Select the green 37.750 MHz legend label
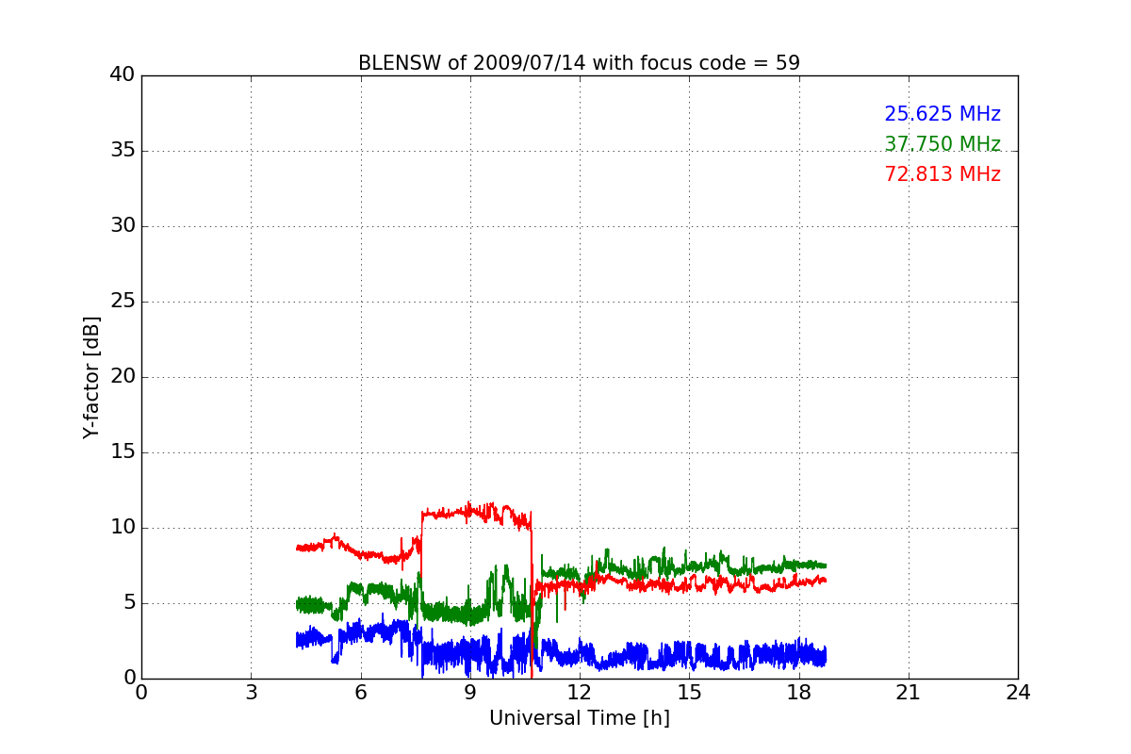 [x=942, y=144]
